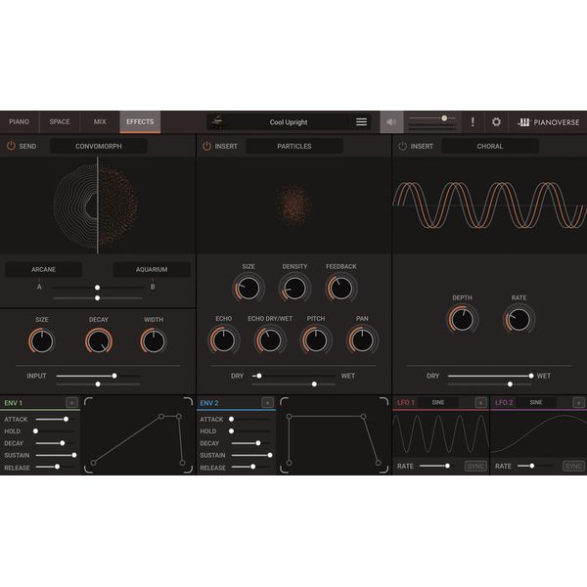Switch to the Space tab

pyautogui.click(x=60, y=122)
